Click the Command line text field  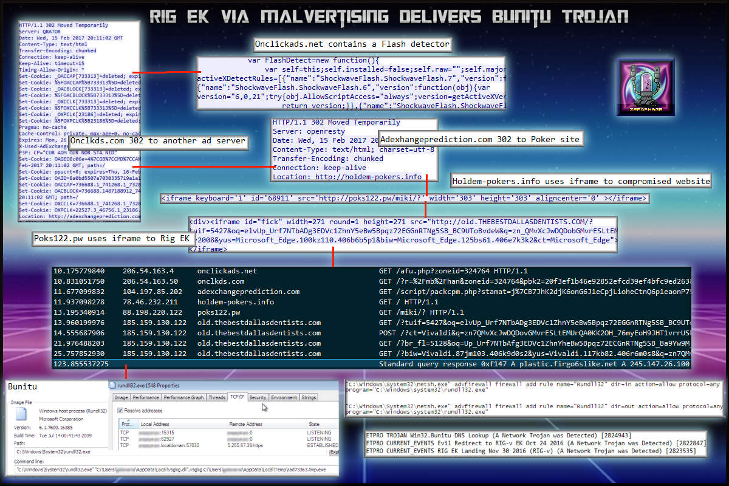170,470
